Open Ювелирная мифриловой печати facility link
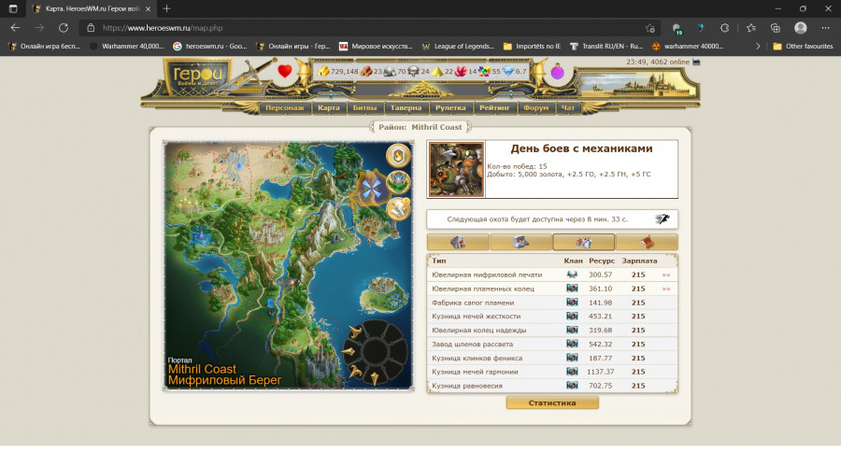841x451 pixels. coord(487,275)
